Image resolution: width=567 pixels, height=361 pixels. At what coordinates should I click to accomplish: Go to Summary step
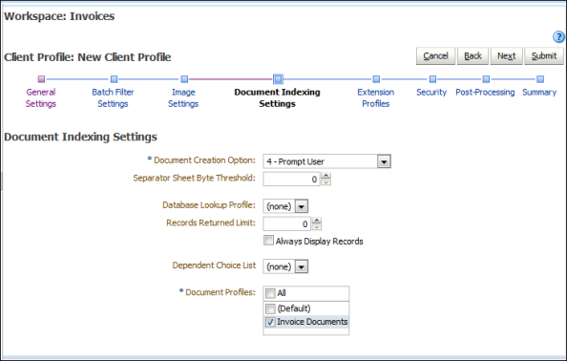pos(539,93)
